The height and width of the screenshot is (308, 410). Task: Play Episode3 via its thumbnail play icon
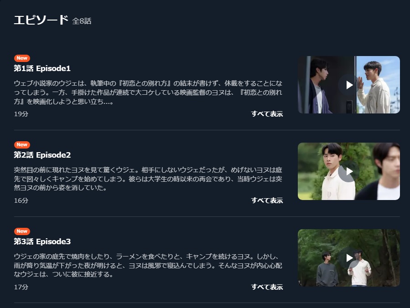349,258
